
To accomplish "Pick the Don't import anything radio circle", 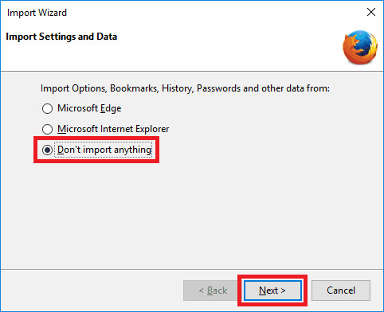I will [x=47, y=150].
